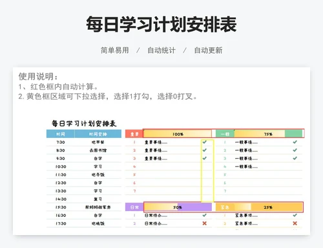Screen dimensions: 323x248
Task: Select the orange 紧急 category header
Action: coord(225,207)
